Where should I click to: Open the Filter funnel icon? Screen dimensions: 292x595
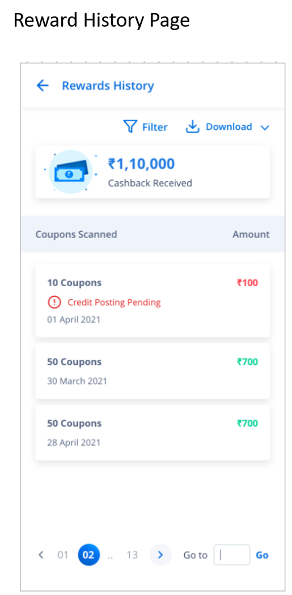130,127
